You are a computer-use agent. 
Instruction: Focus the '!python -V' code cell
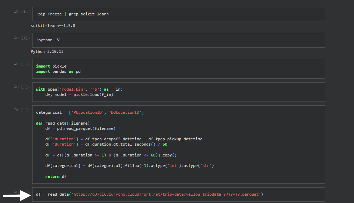pyautogui.click(x=179, y=40)
